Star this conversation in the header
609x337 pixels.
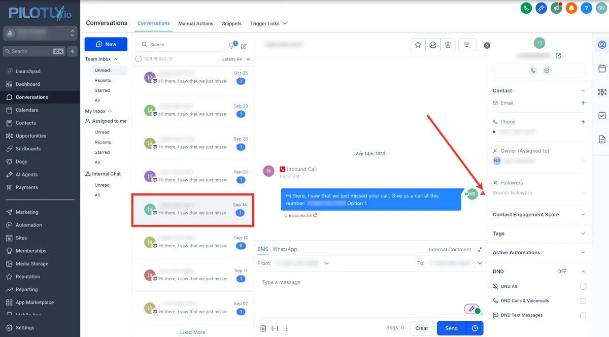(x=418, y=45)
